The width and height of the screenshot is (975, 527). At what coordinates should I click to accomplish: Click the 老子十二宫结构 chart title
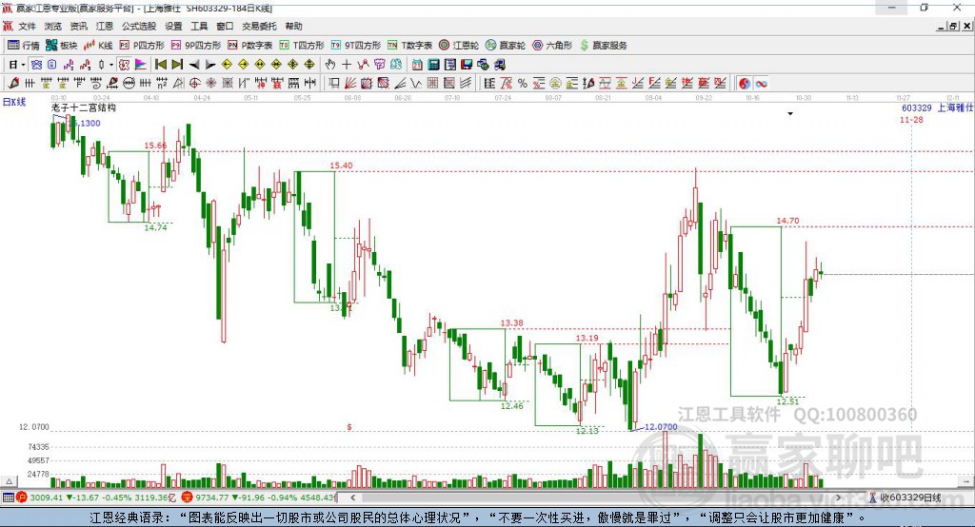[84, 107]
